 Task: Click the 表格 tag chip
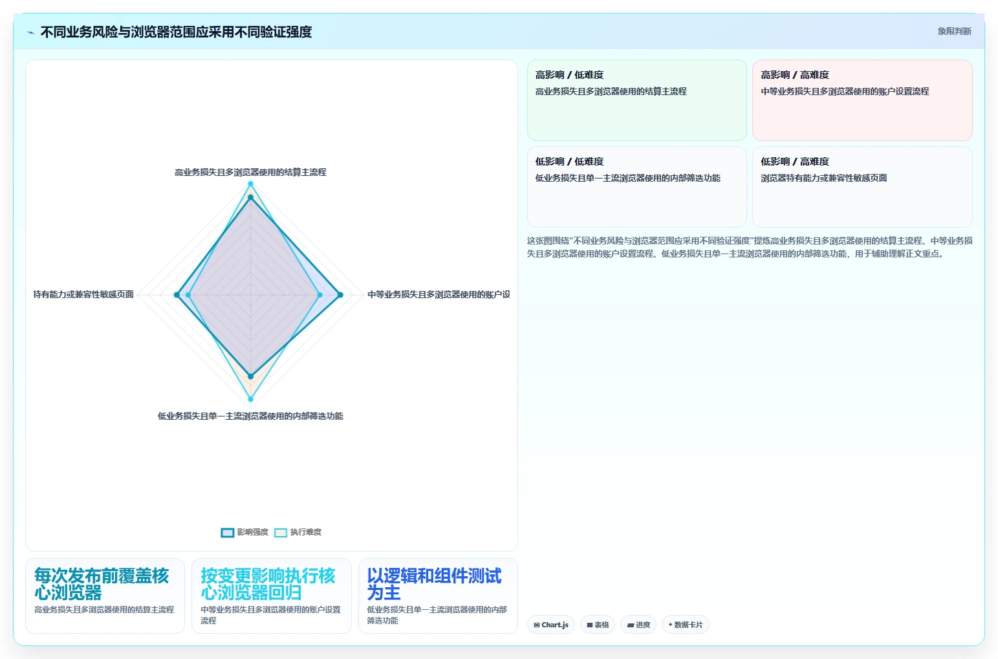tap(598, 625)
